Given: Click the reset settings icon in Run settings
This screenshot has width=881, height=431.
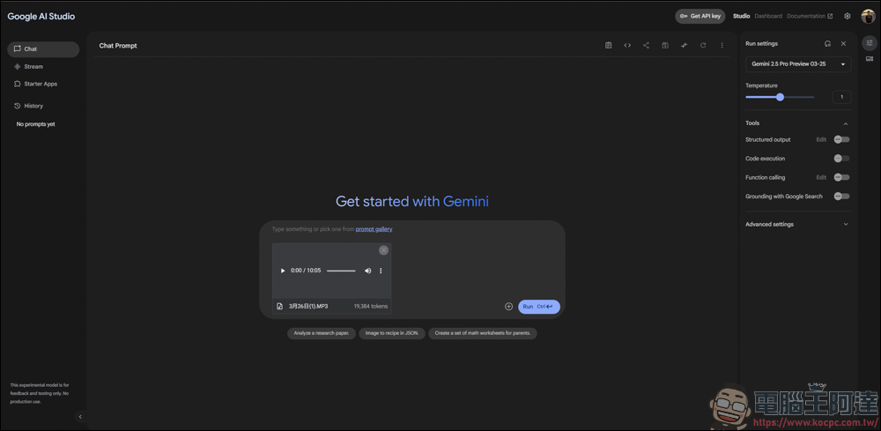Looking at the screenshot, I should [827, 43].
